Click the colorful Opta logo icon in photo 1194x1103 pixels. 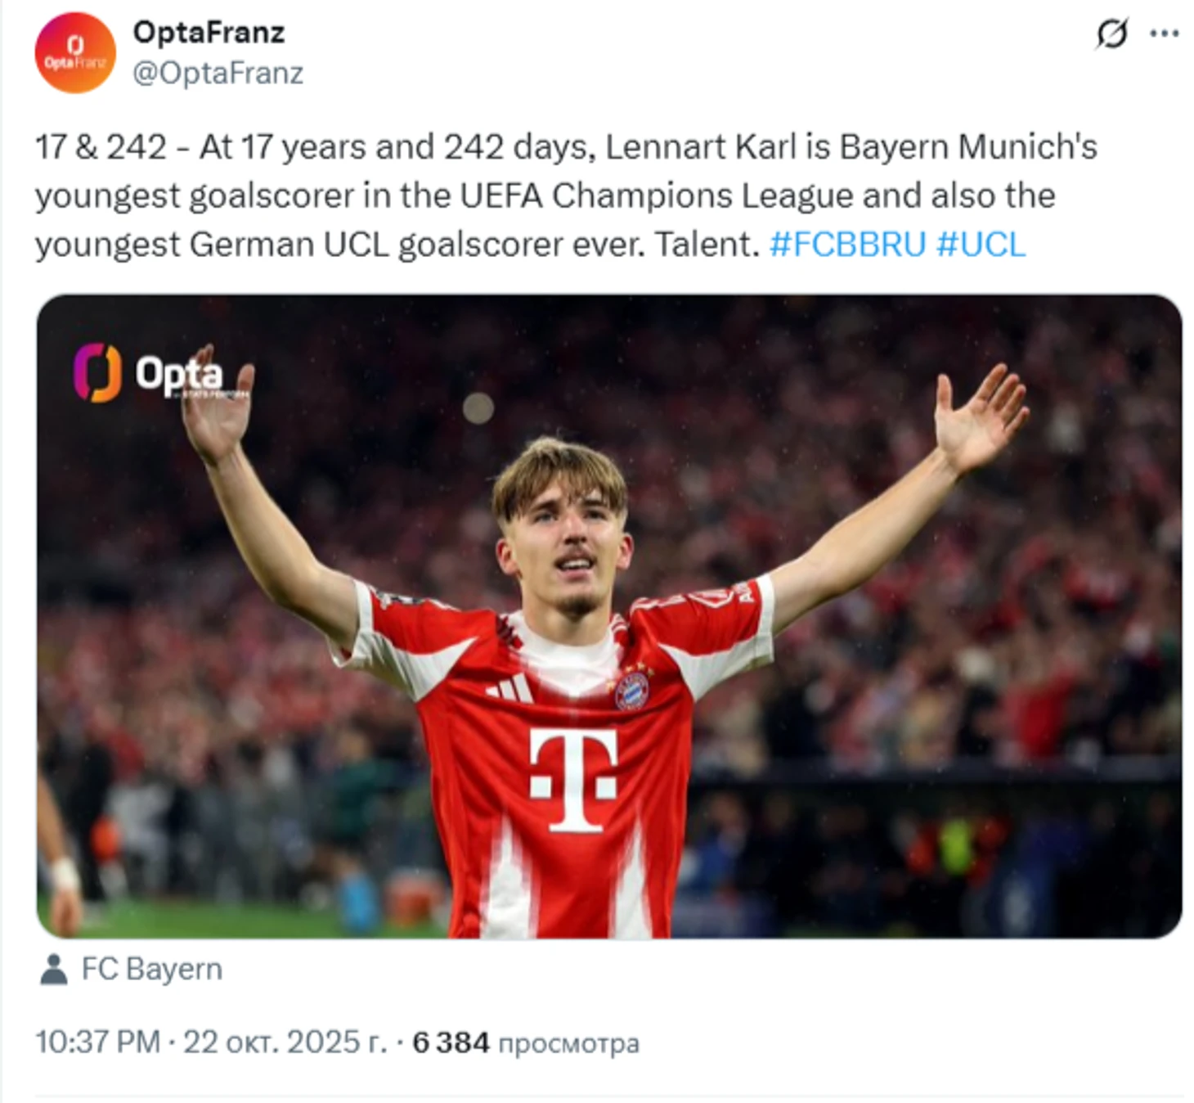tap(97, 372)
